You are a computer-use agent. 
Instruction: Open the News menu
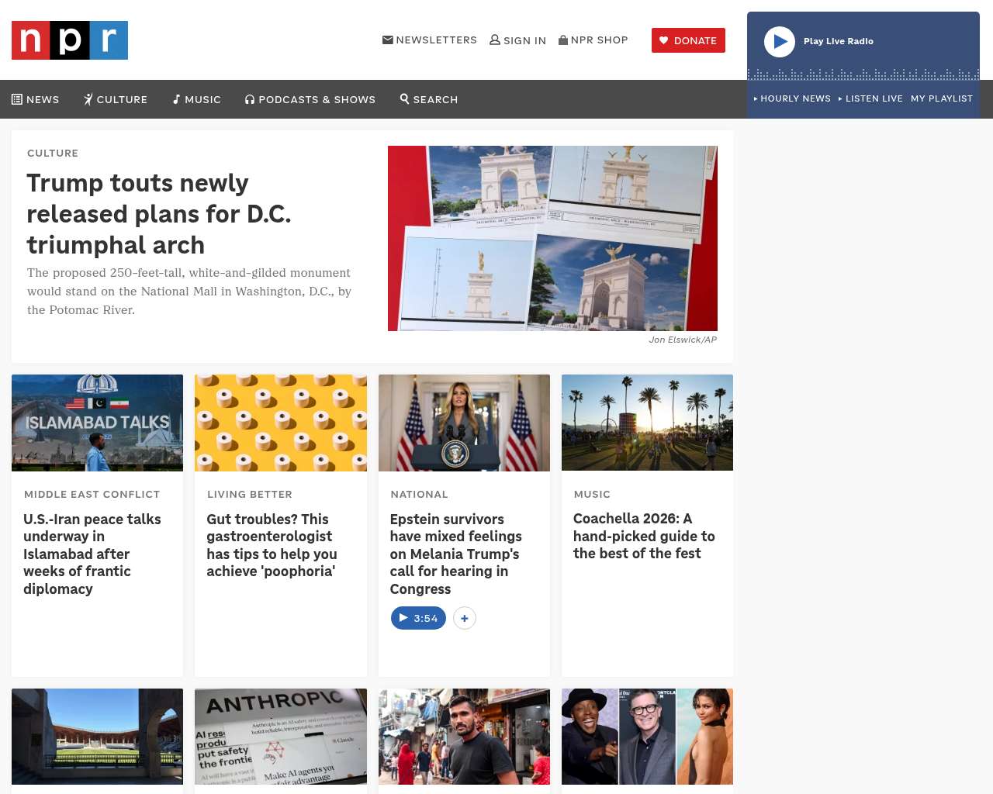coord(36,99)
